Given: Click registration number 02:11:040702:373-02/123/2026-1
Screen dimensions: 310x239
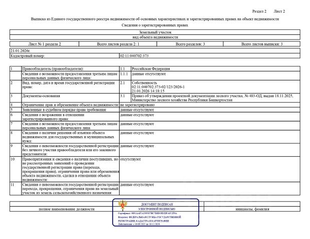Looking at the screenshot, I should (158, 87).
